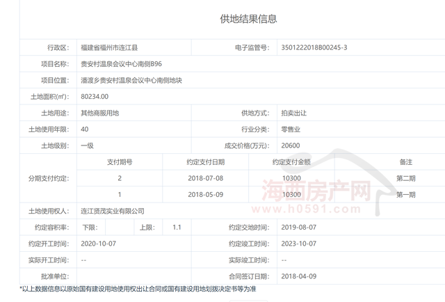The width and height of the screenshot is (445, 302).
Task: Click the 约定竣工时间 label
Action: click(249, 244)
